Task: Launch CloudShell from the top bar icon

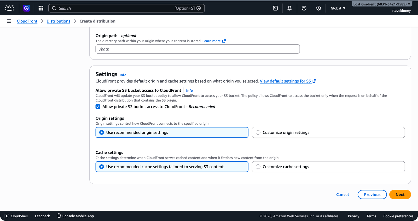Action: point(275,8)
